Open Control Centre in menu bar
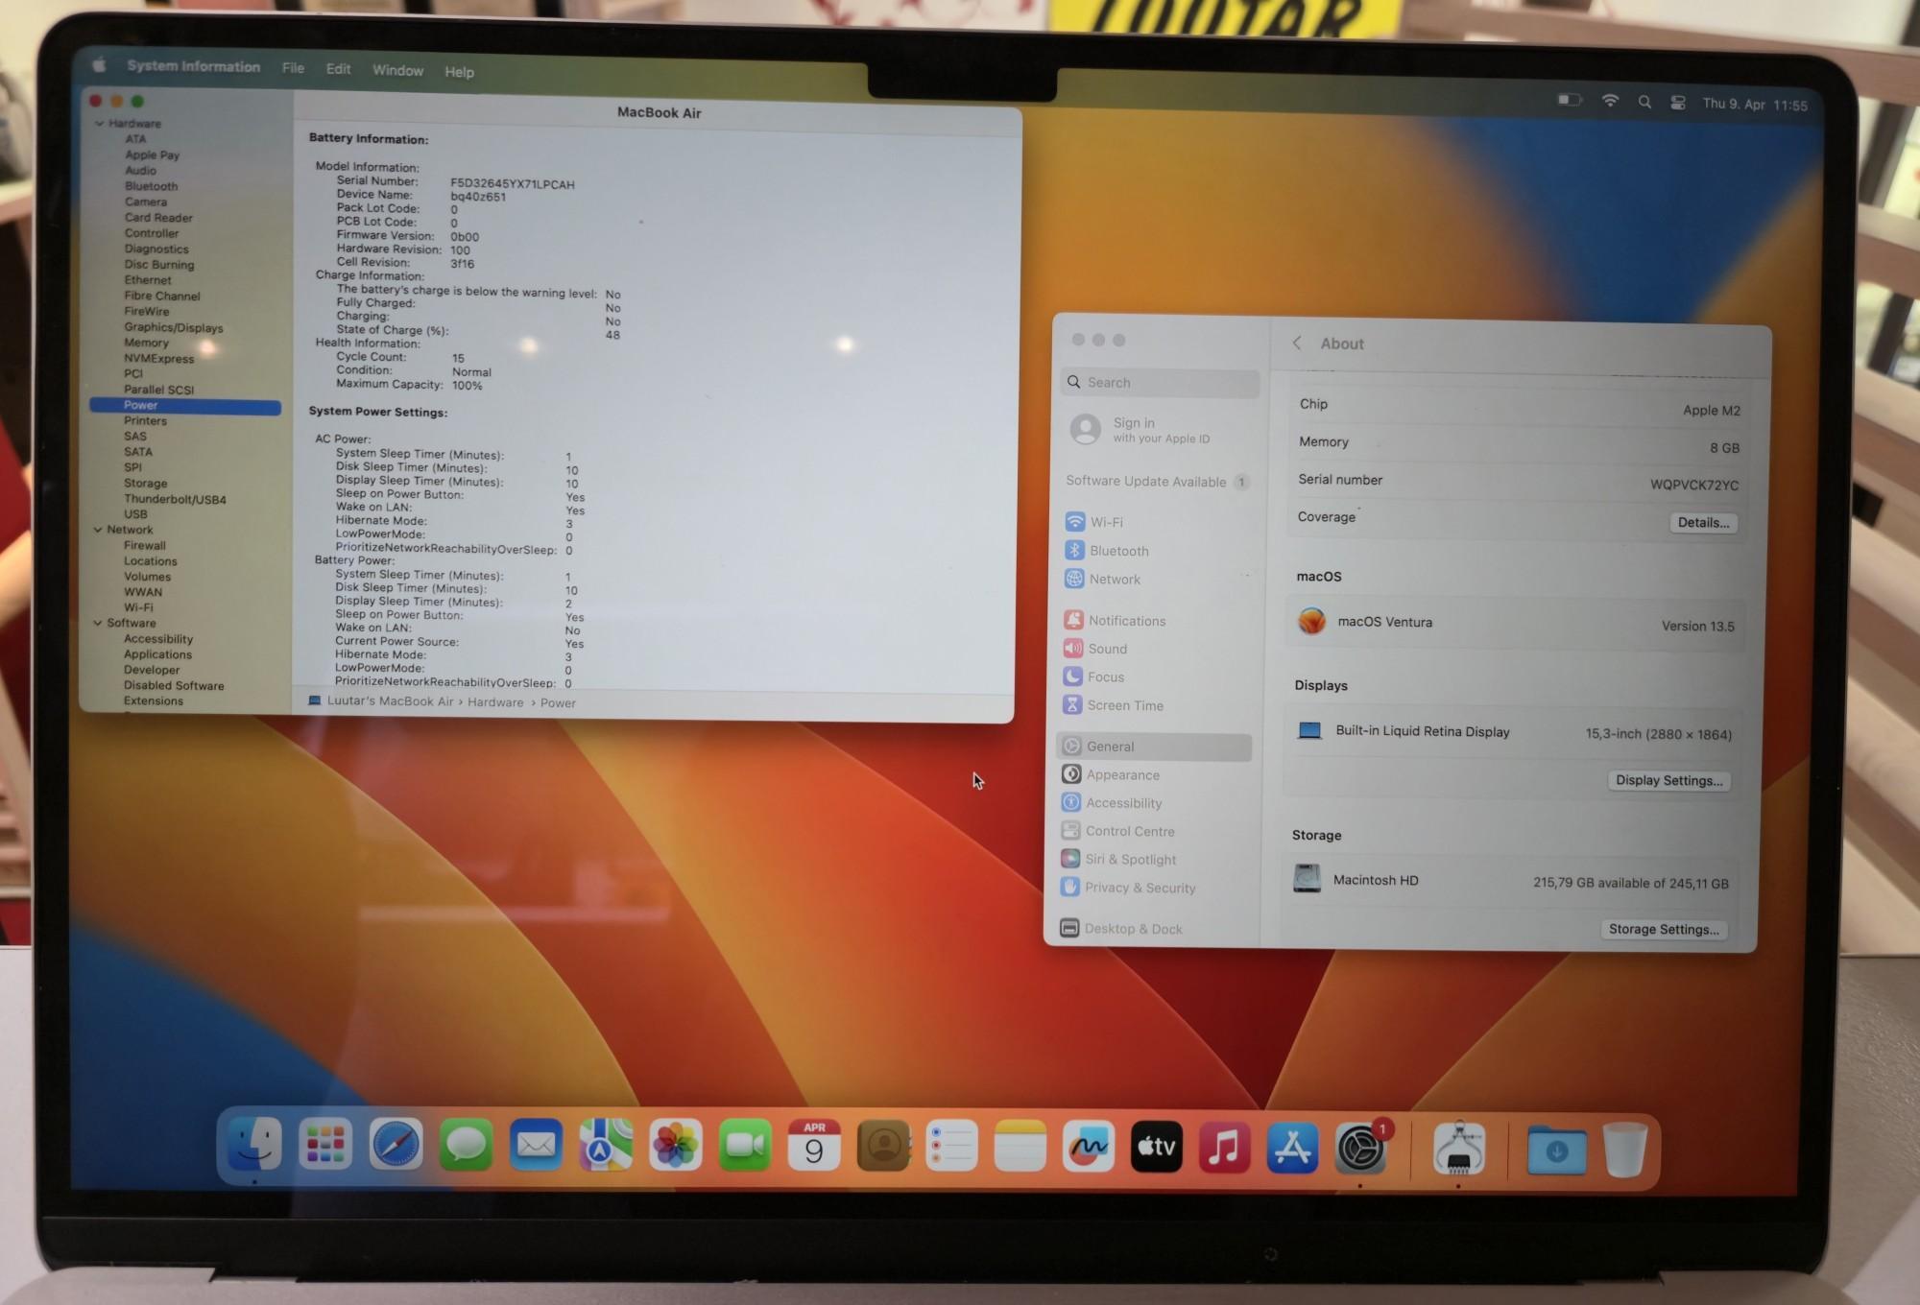Viewport: 1920px width, 1305px height. click(1678, 103)
